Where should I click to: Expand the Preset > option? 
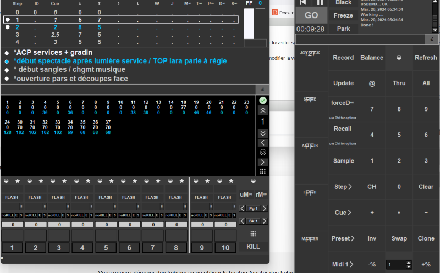pyautogui.click(x=343, y=238)
